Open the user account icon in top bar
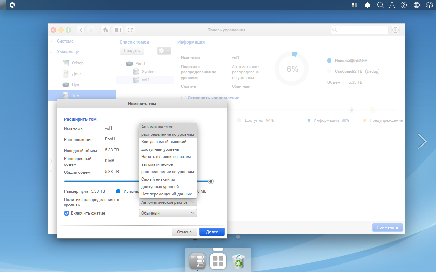The width and height of the screenshot is (436, 272). [392, 5]
